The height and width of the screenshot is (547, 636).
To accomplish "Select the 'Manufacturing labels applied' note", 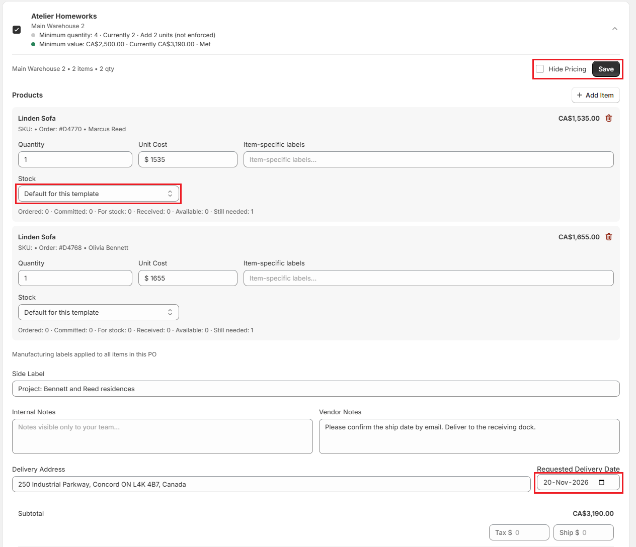I will 84,354.
